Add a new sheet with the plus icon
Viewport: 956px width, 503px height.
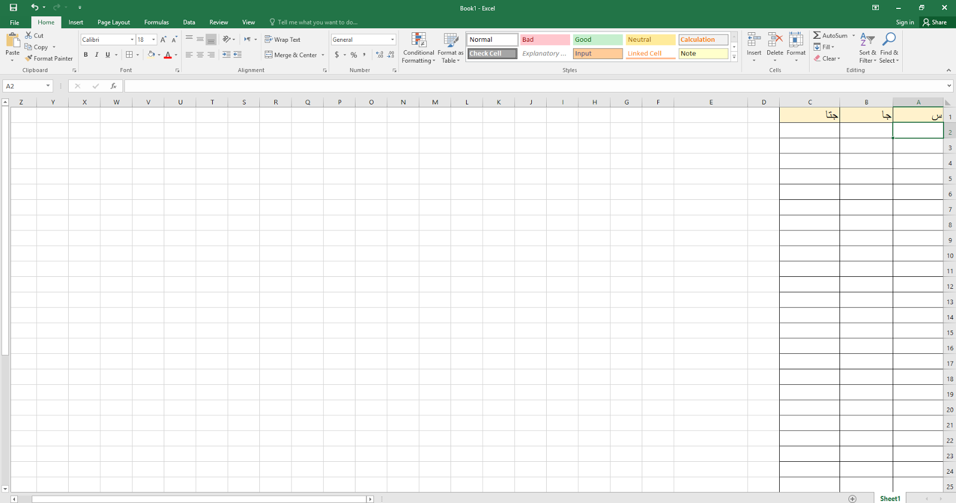852,499
